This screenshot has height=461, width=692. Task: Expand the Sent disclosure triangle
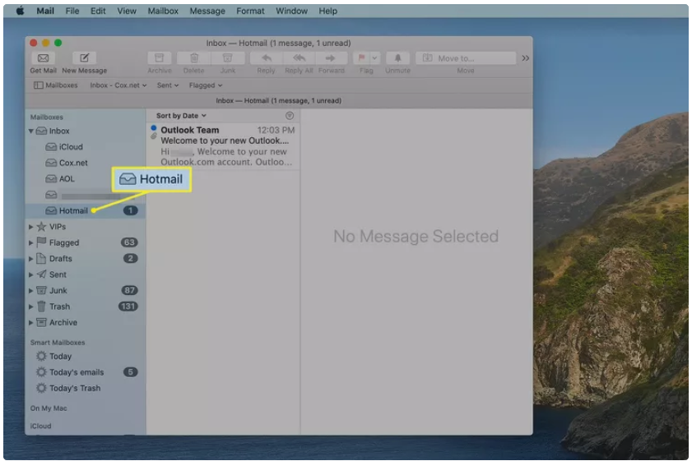(31, 274)
